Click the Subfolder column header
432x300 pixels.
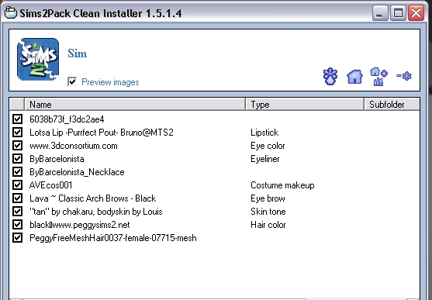point(392,105)
